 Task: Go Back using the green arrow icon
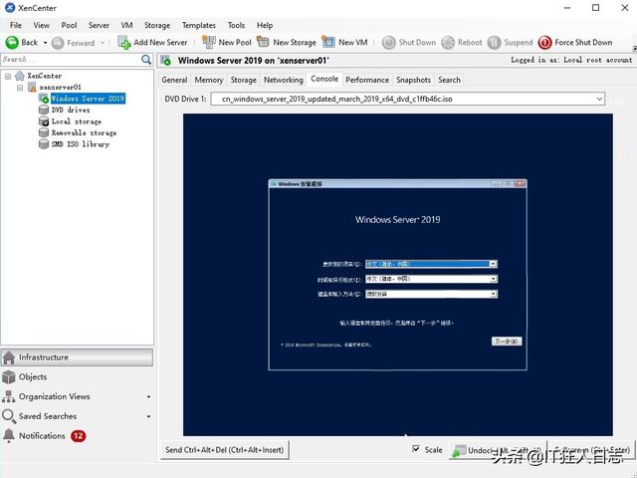pyautogui.click(x=12, y=42)
